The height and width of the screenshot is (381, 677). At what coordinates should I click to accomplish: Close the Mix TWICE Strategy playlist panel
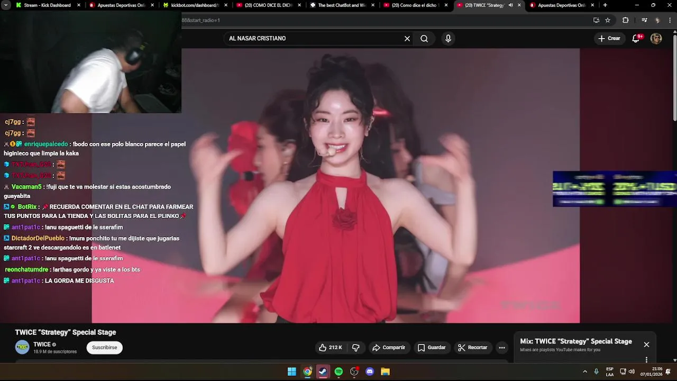pyautogui.click(x=646, y=344)
